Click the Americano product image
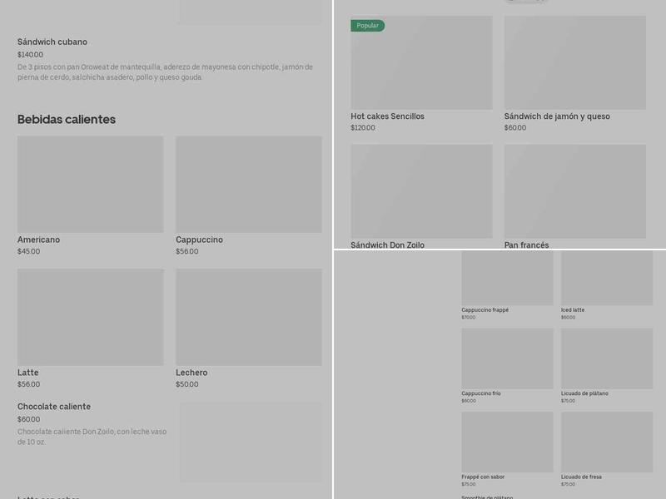This screenshot has width=666, height=499. [x=90, y=185]
